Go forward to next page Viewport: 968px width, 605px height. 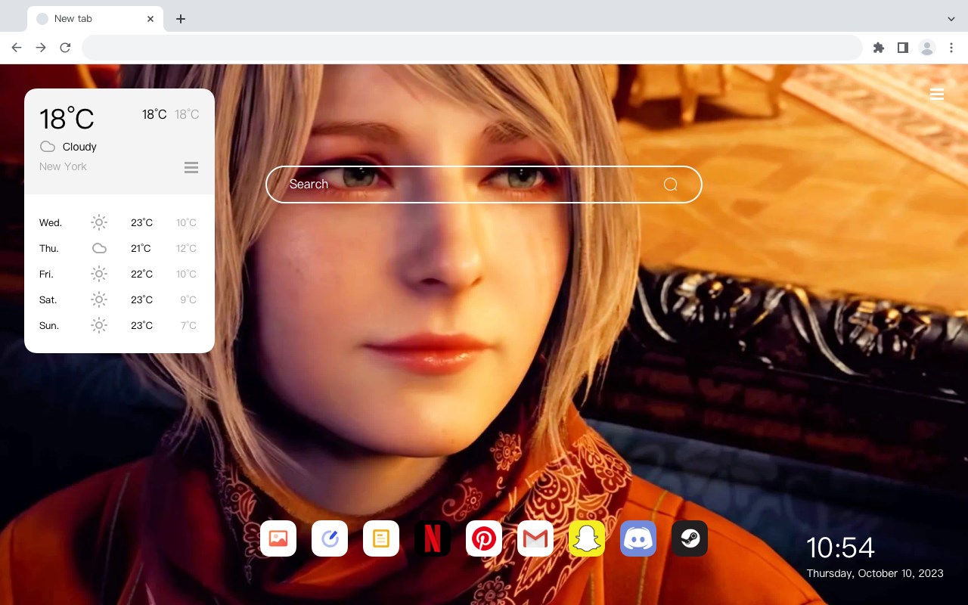pyautogui.click(x=41, y=48)
